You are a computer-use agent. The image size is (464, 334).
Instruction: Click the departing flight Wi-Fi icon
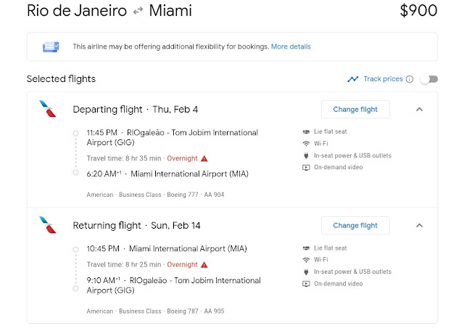pos(306,144)
